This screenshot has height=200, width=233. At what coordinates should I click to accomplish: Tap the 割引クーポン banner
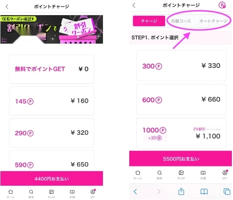(x=52, y=29)
